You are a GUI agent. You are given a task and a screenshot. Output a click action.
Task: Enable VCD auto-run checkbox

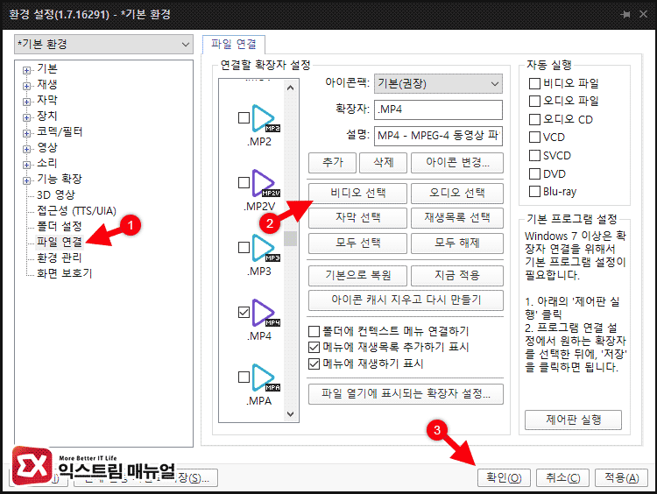pyautogui.click(x=534, y=138)
